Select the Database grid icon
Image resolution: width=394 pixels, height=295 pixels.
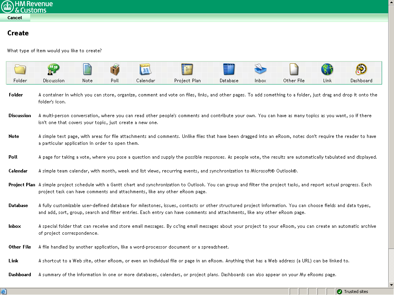point(229,70)
